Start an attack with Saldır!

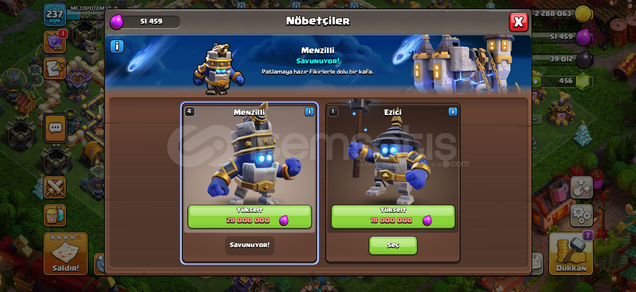(66, 253)
